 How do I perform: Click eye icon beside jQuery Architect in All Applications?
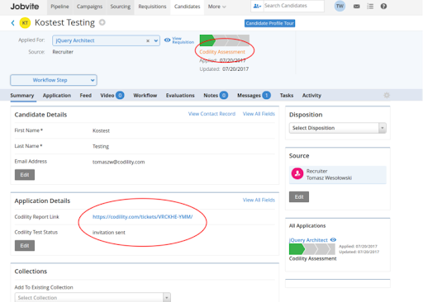coord(333,240)
